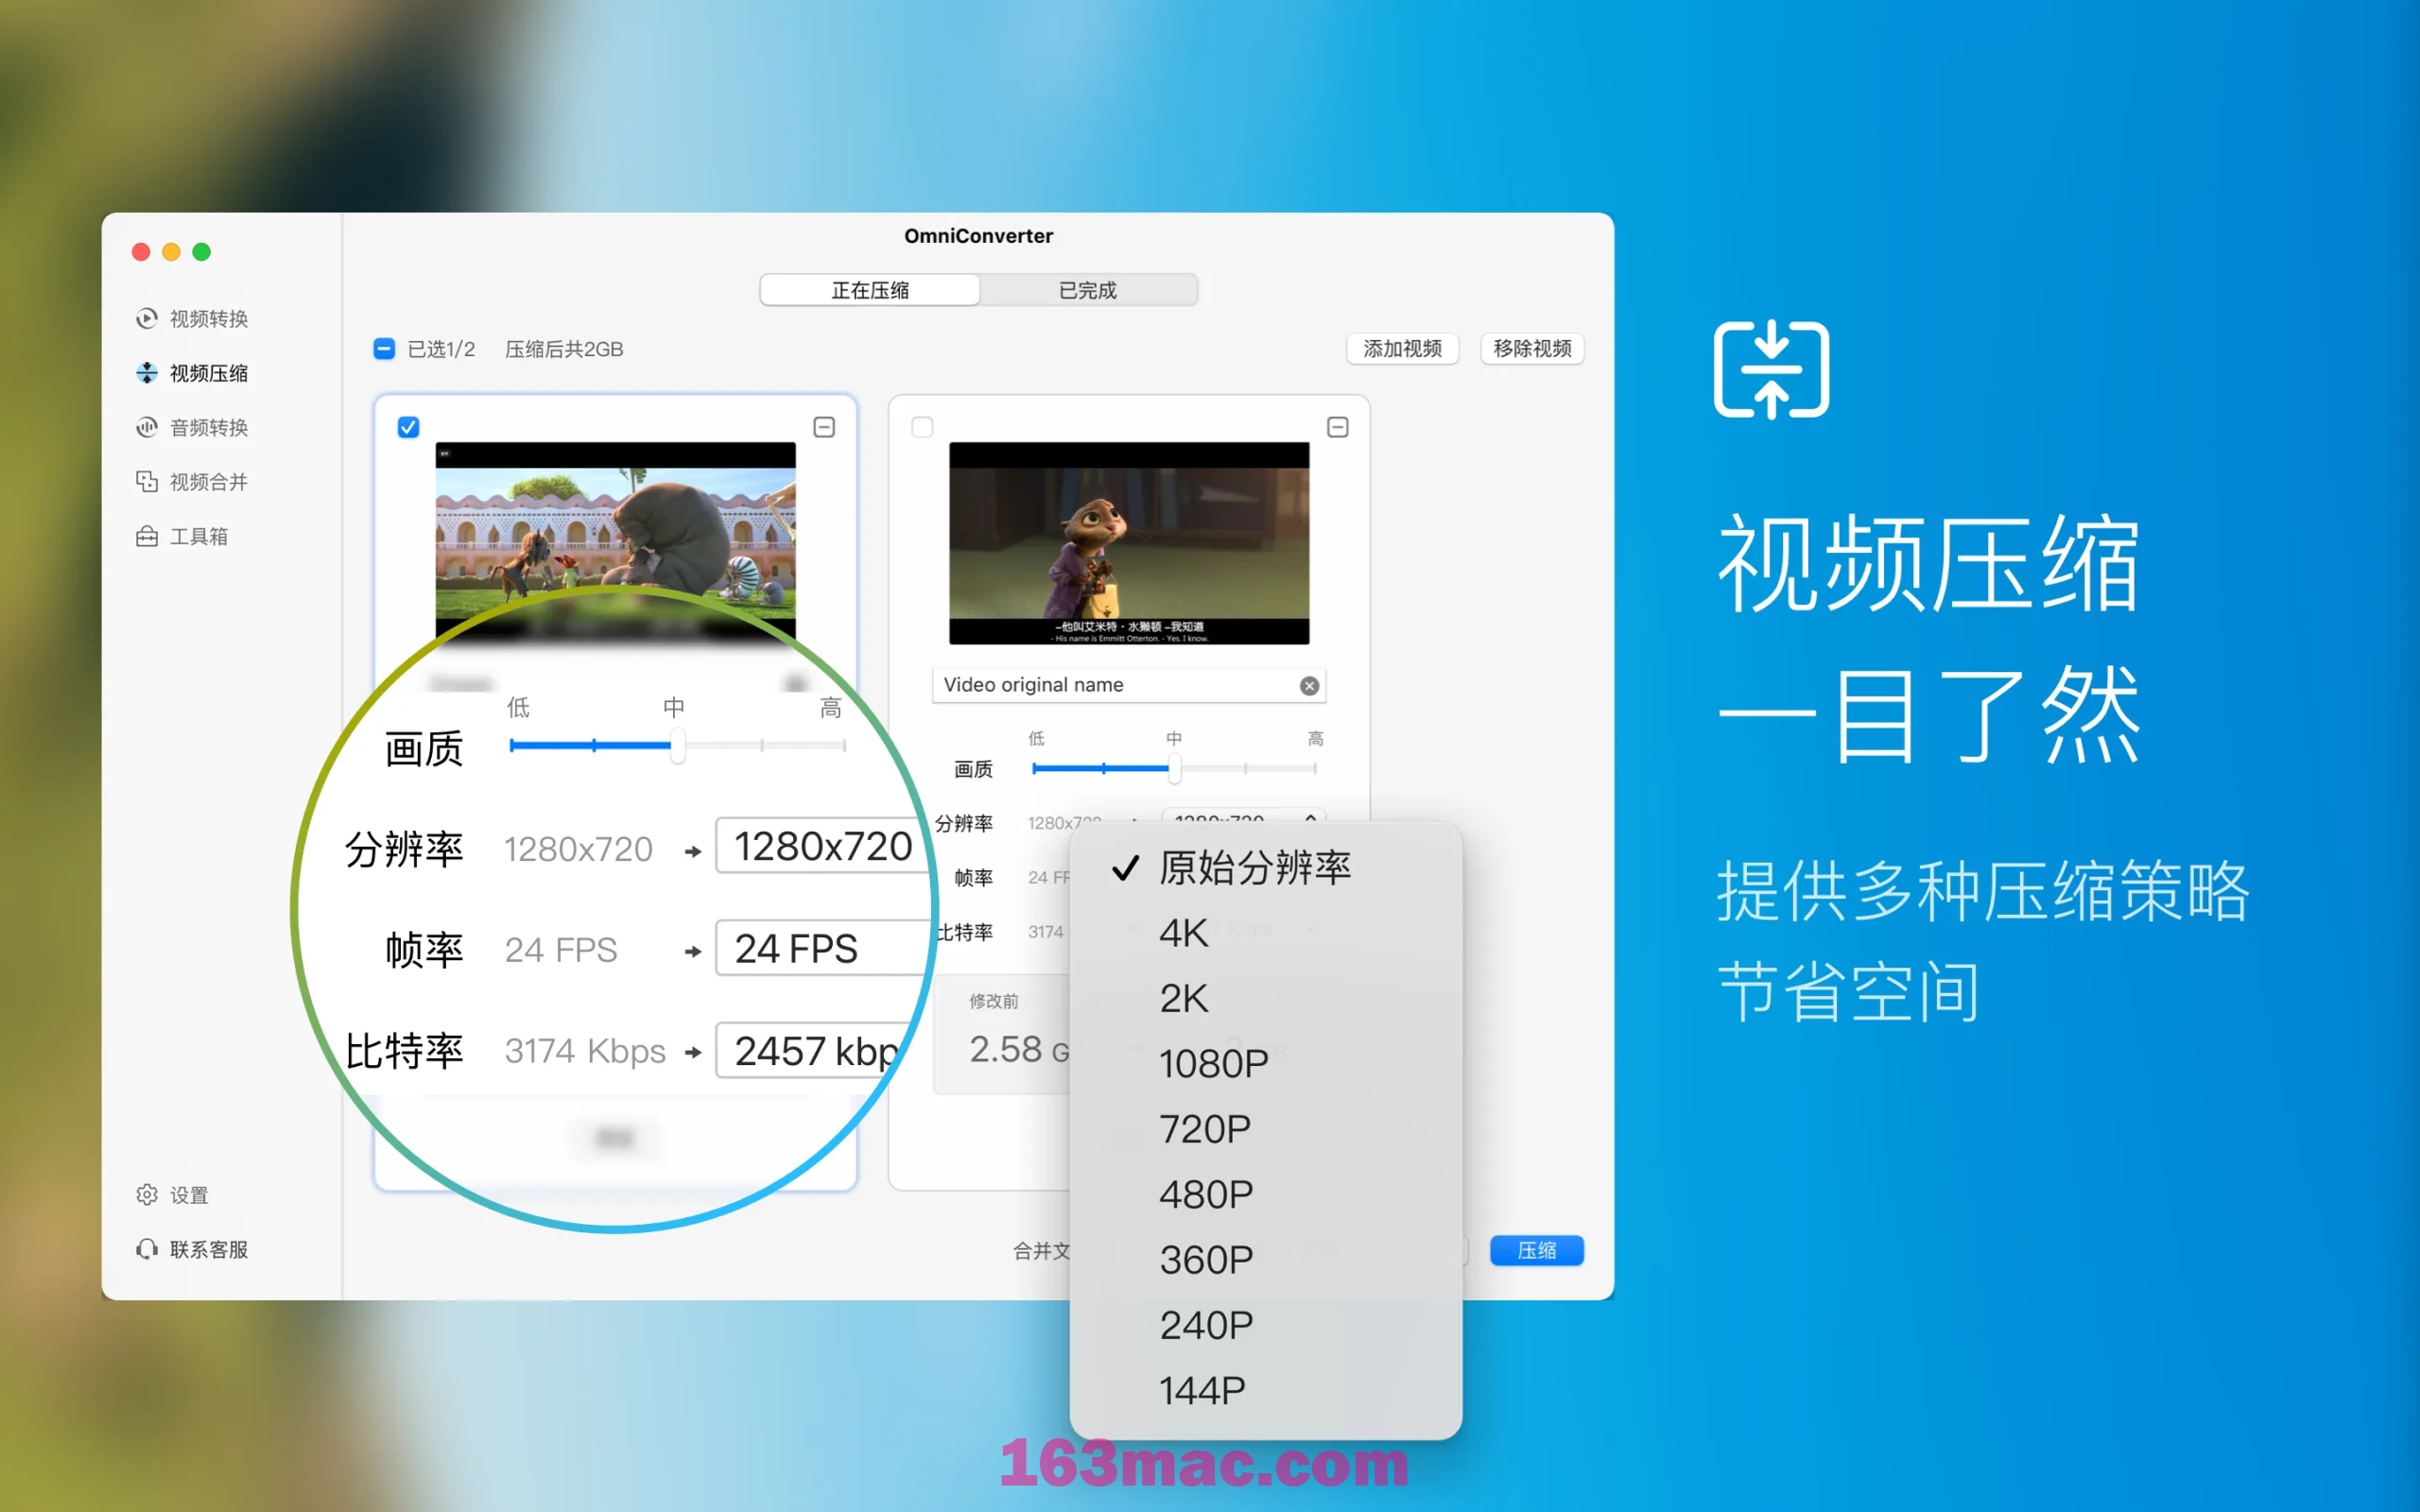Open magnified 24 FPS frame rate dropdown
Screen dimensions: 2420x1512
point(824,947)
